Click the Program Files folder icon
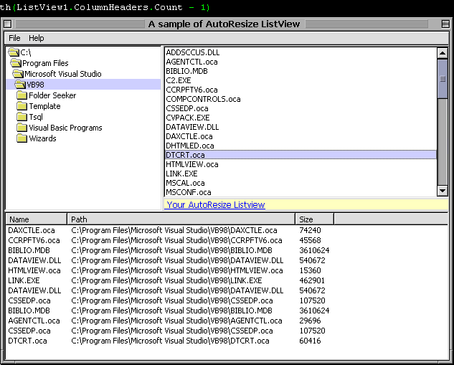Viewport: 454px width, 365px height. click(16, 63)
